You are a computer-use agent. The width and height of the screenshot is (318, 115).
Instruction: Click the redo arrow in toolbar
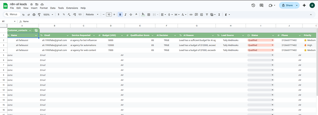29,15
